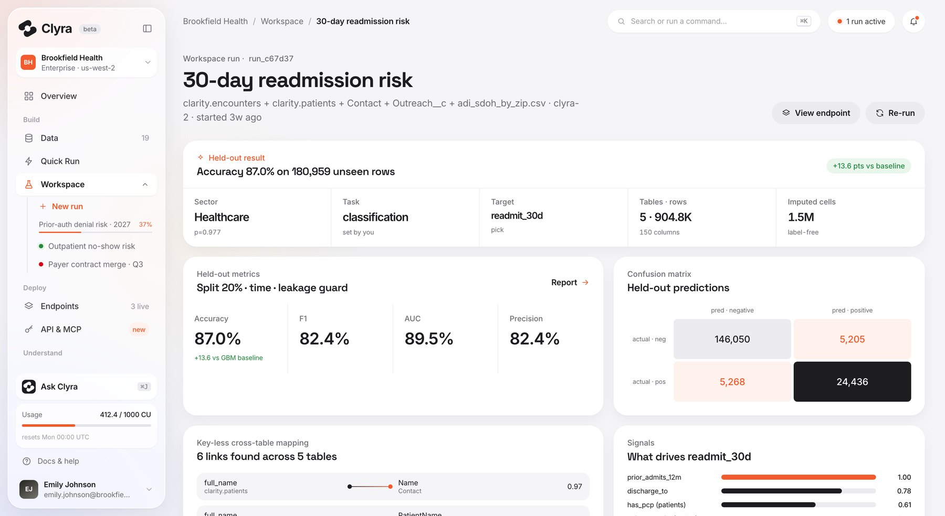The image size is (945, 516).
Task: Click the Docs & help question icon
Action: click(x=27, y=461)
